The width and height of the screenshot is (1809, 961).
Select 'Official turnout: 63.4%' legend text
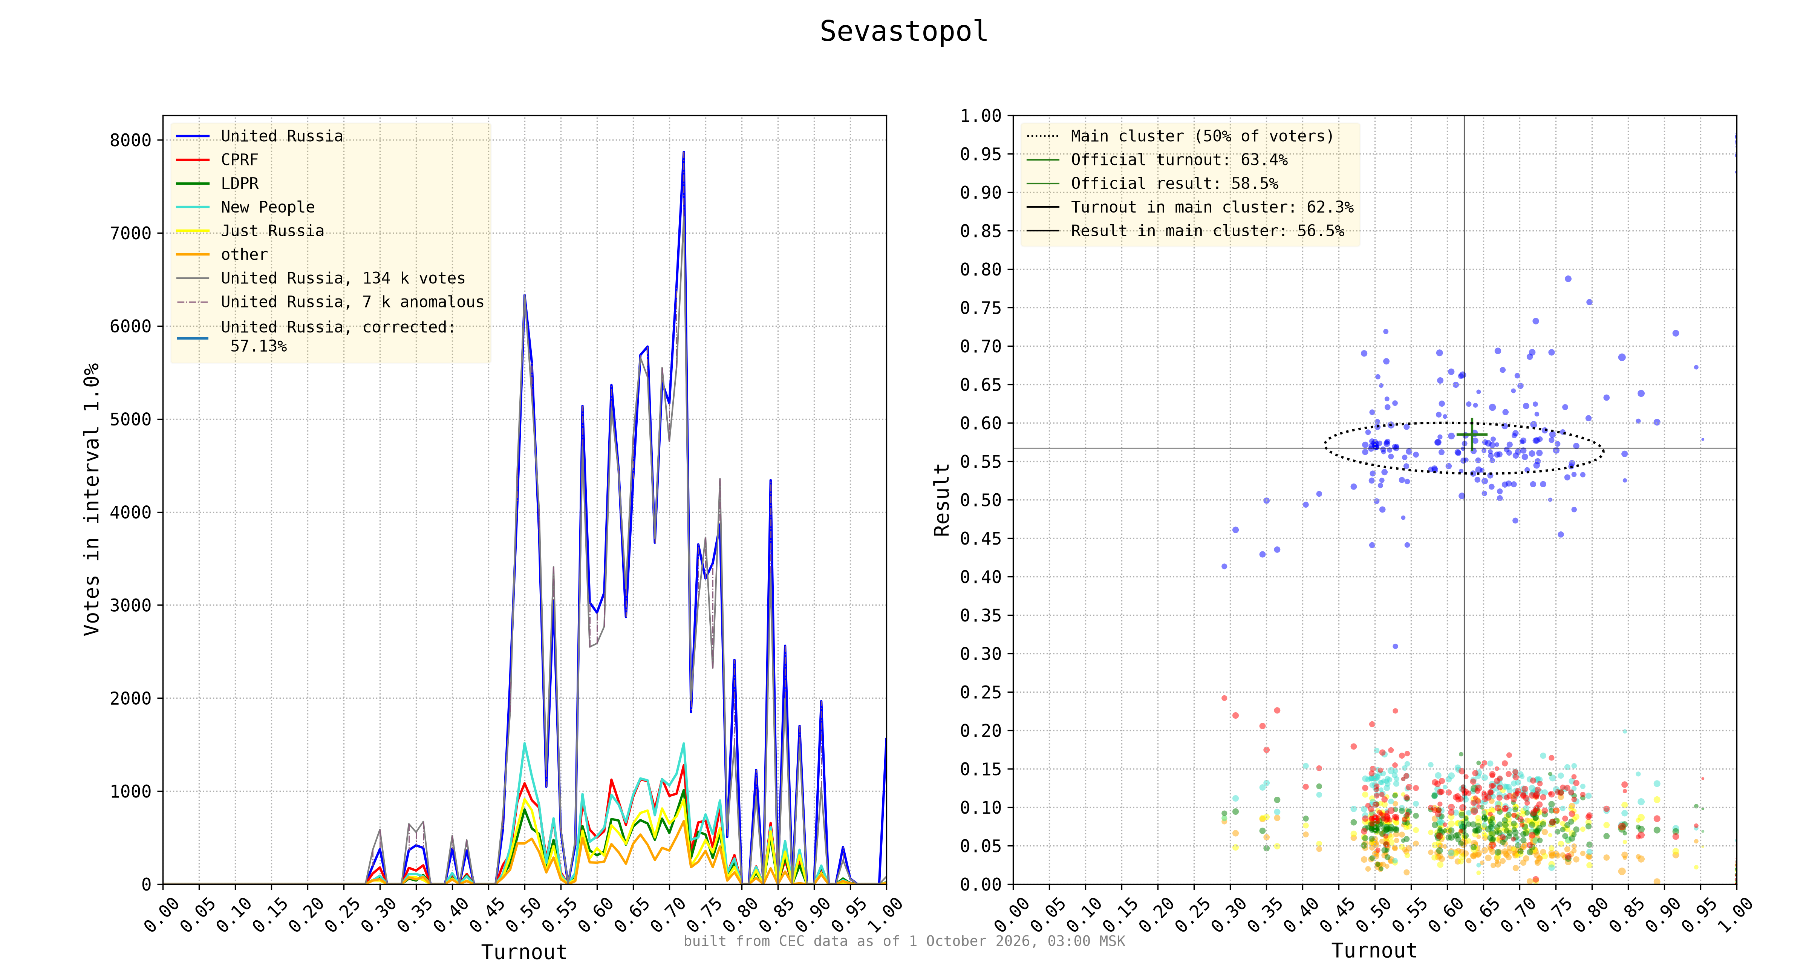point(1179,160)
